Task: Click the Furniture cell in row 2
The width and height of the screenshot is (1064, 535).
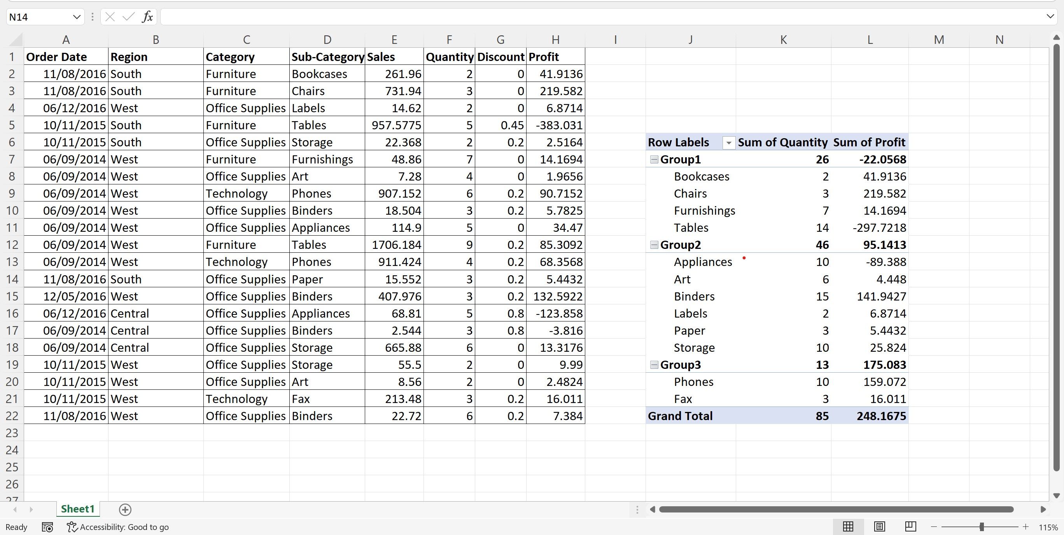Action: (x=246, y=74)
